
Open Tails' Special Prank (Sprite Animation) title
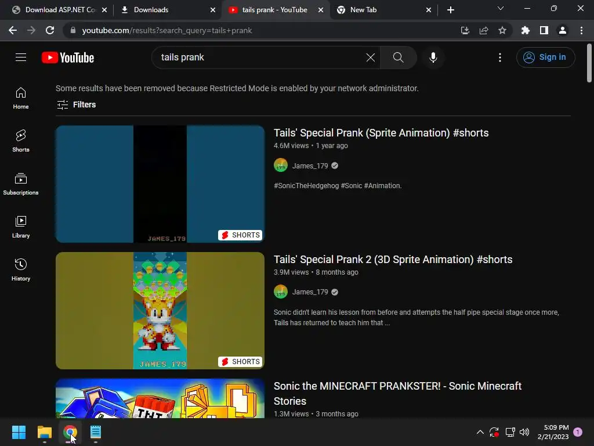pos(381,133)
